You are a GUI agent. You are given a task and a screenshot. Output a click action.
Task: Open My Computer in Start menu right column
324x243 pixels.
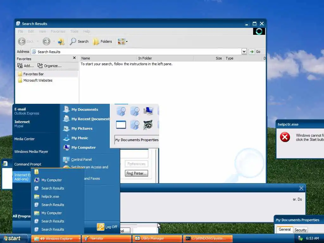point(79,147)
